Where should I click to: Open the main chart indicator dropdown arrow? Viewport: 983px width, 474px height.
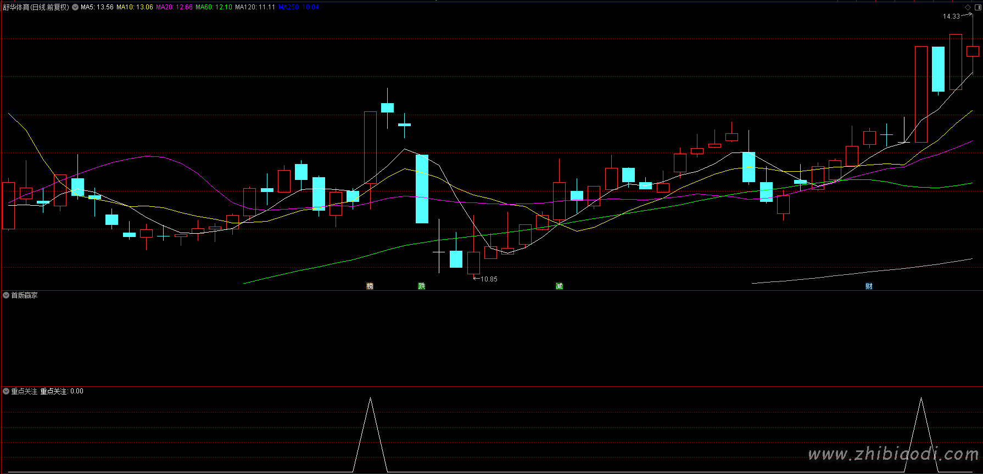pyautogui.click(x=75, y=7)
